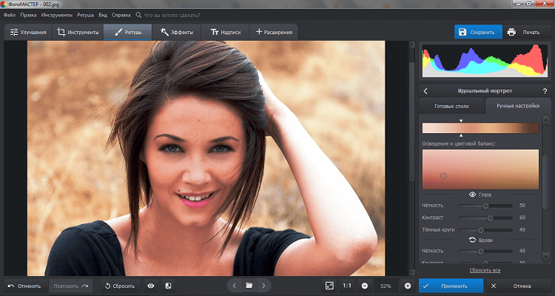Set zoom to 1:1 scale

[x=347, y=286]
